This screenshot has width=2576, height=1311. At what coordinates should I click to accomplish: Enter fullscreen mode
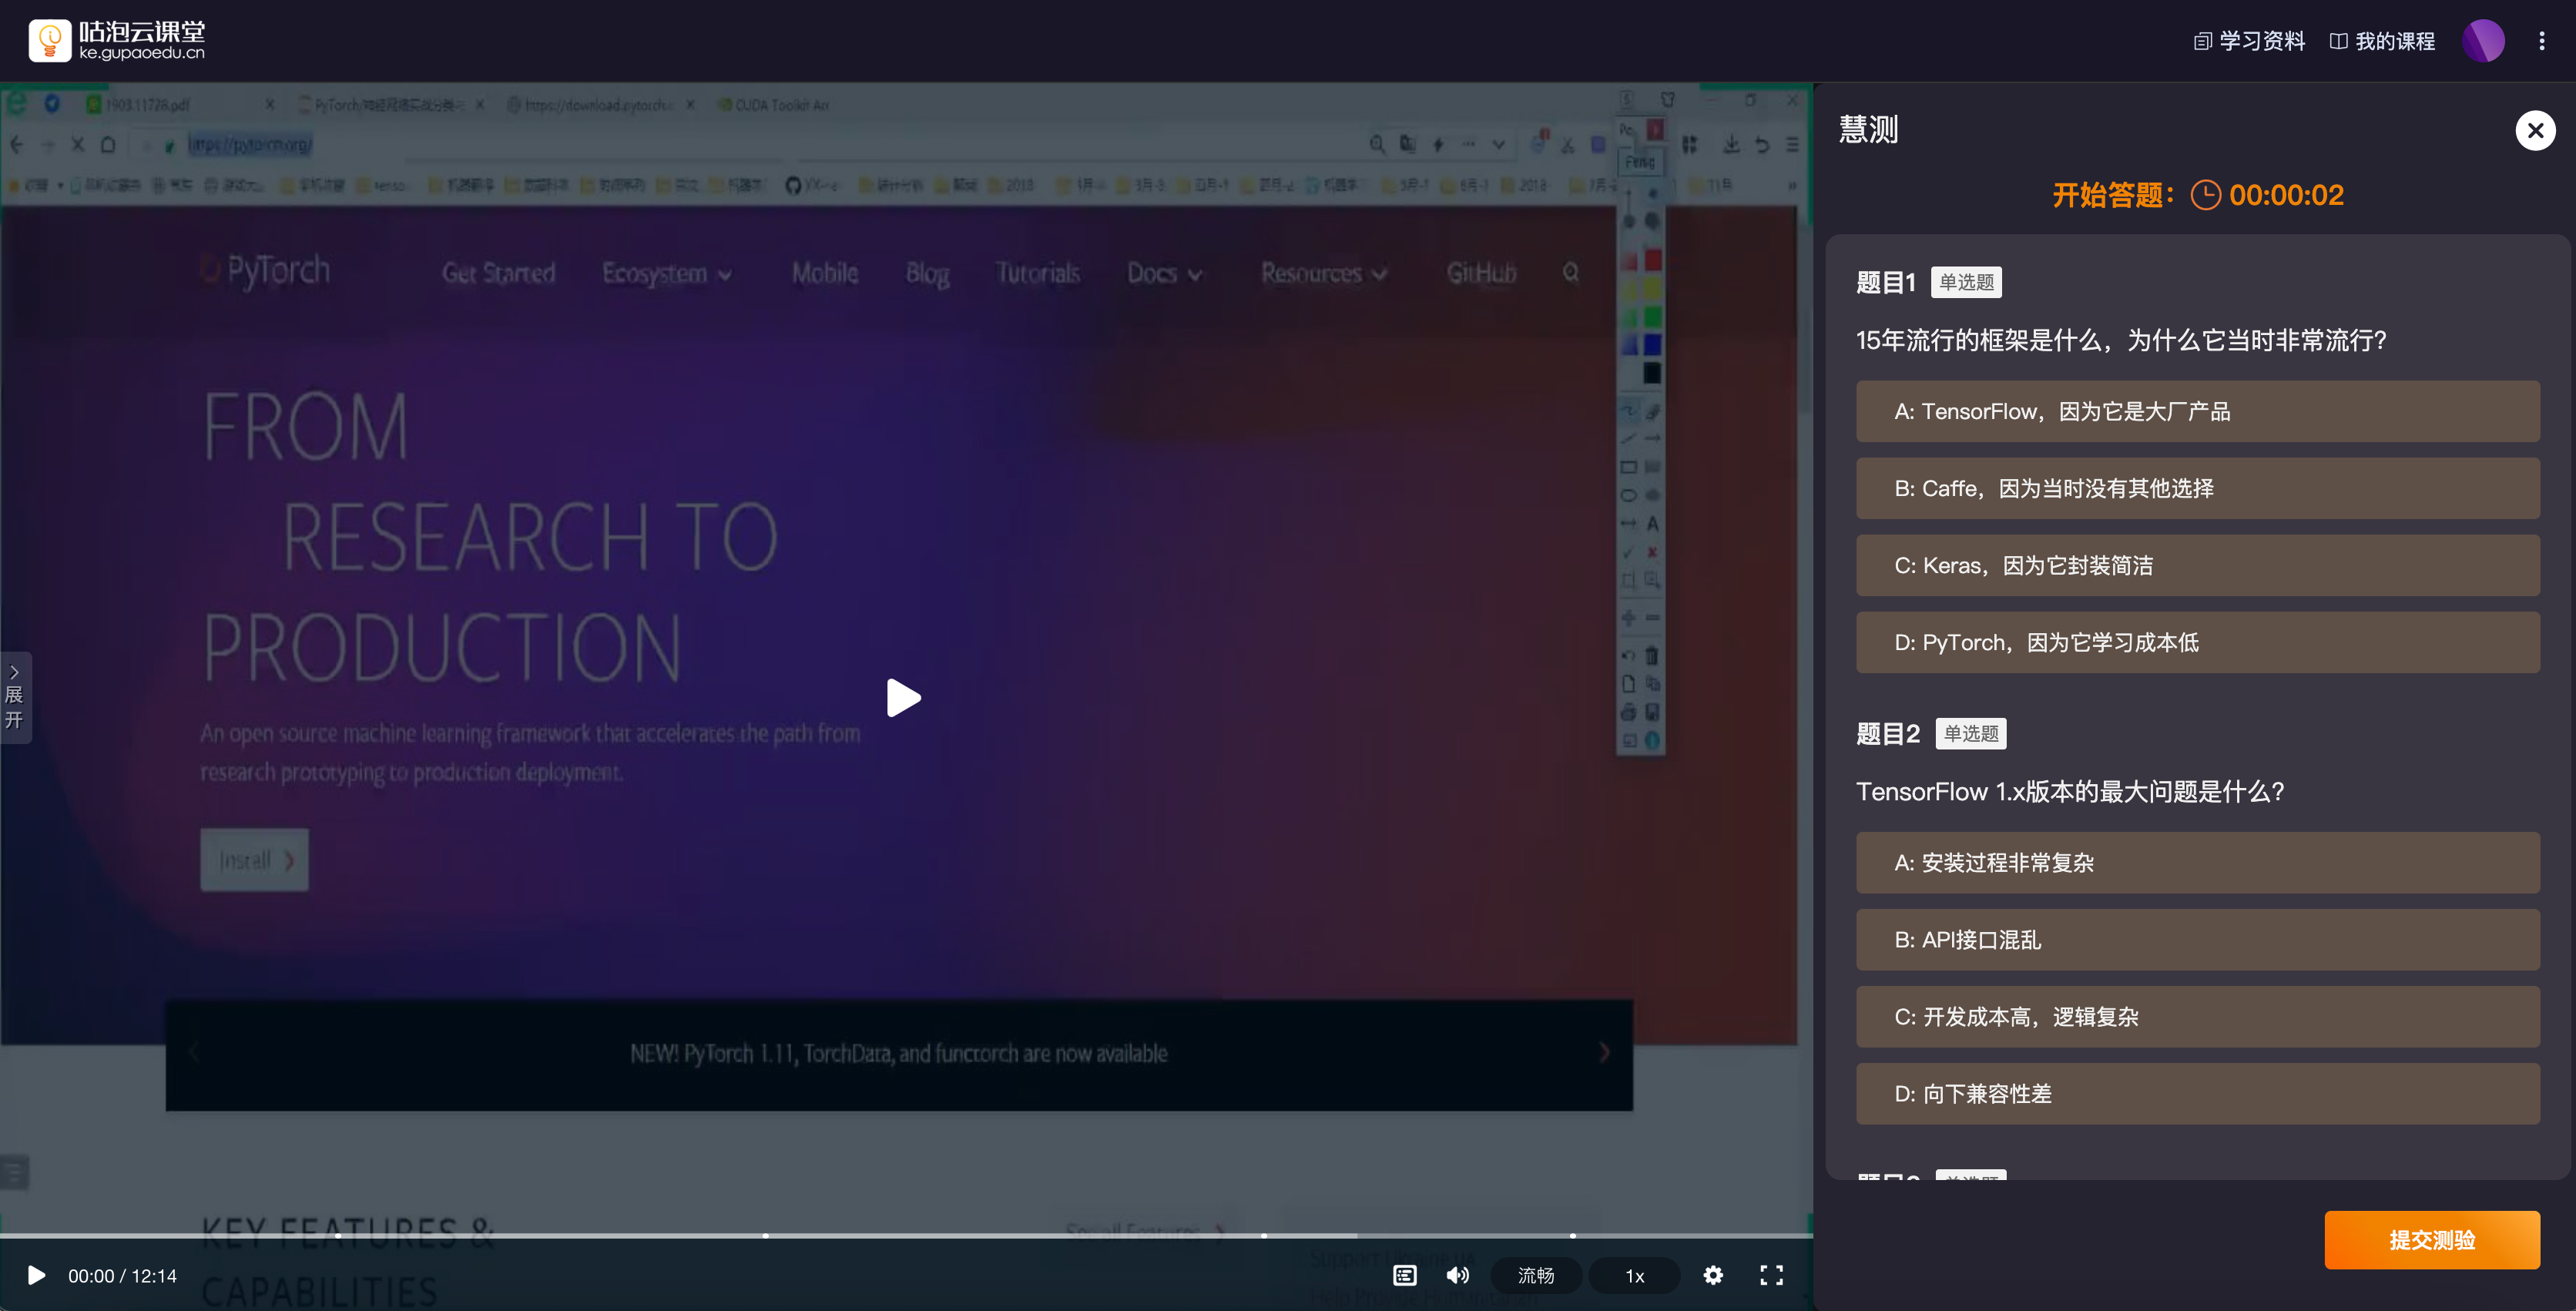tap(1771, 1275)
